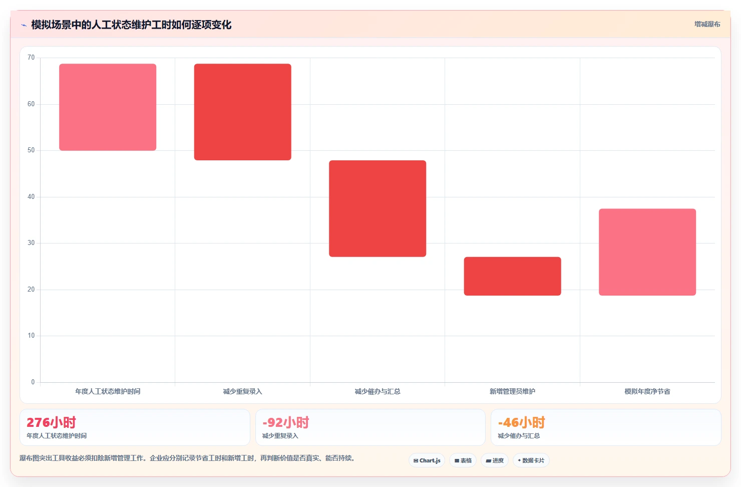Screen dimensions: 741x487
Task: Click the -46小时 data card
Action: tap(606, 427)
